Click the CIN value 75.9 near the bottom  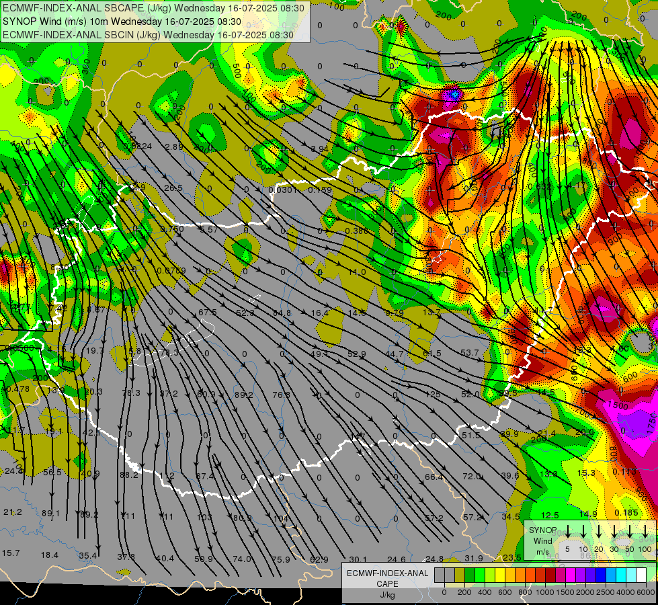click(281, 559)
